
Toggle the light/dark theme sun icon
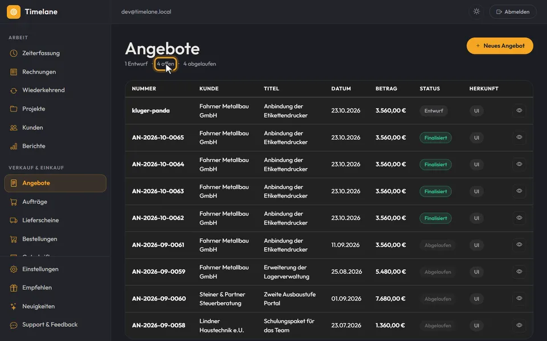[x=476, y=11]
